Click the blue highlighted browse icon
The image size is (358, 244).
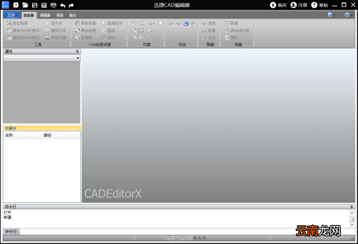(x=186, y=23)
